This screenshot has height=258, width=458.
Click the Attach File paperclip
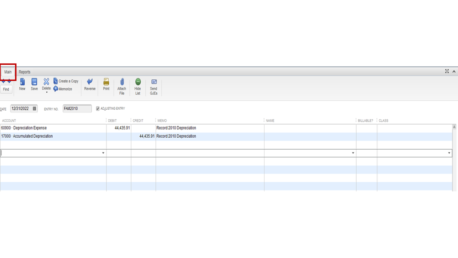122,82
